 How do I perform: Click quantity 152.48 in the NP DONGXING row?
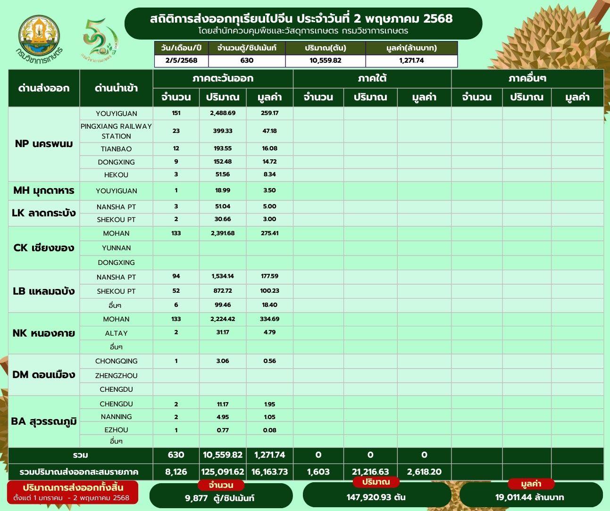click(x=223, y=162)
